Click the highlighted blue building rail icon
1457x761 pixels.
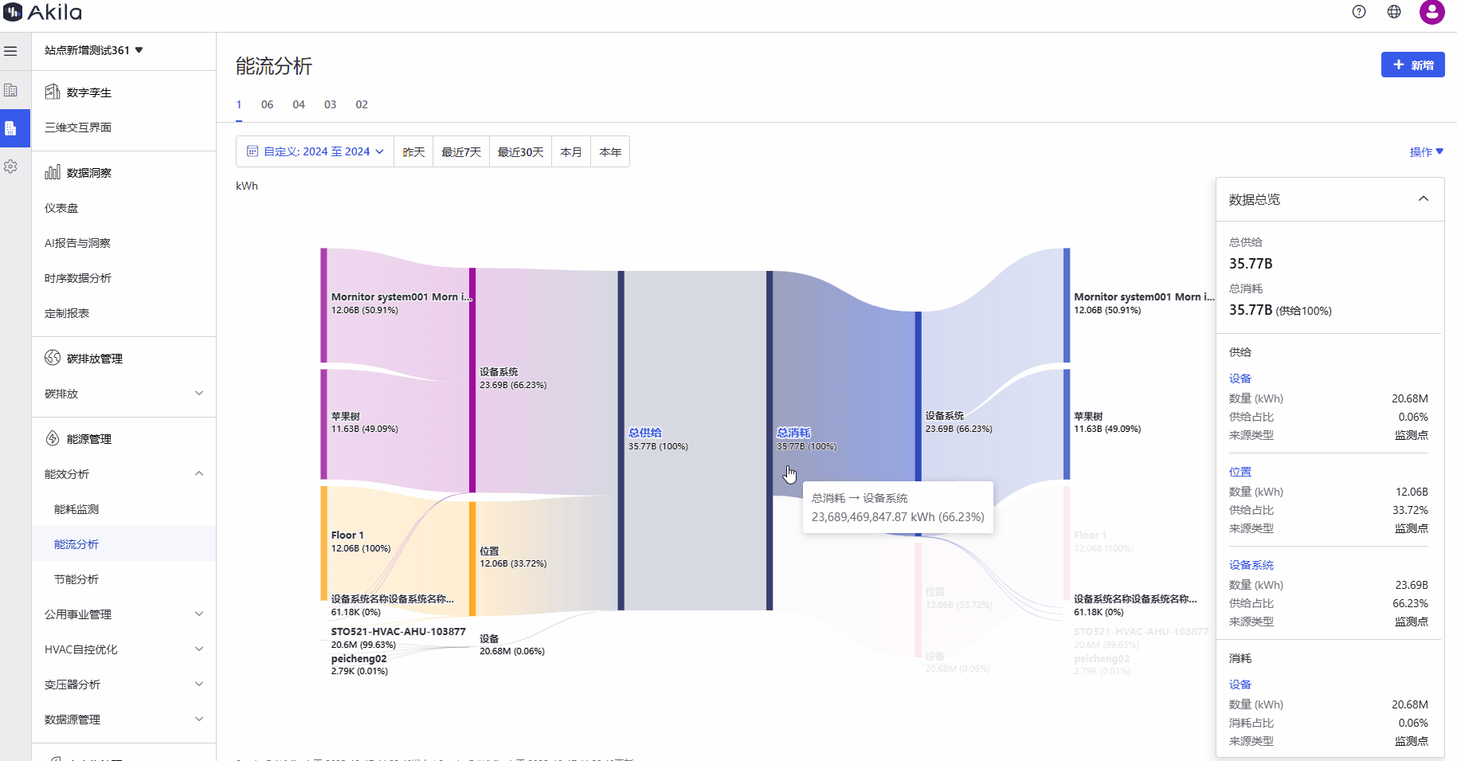[10, 128]
